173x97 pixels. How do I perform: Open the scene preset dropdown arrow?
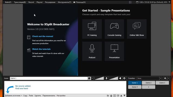point(92,78)
